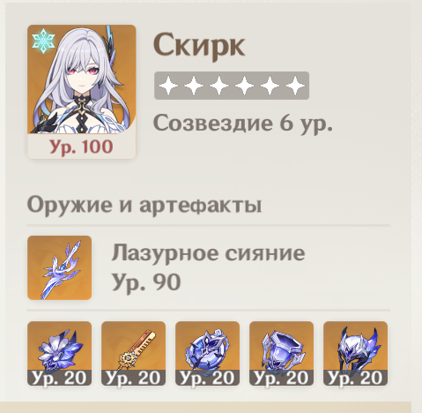Click the Скирк character name
This screenshot has height=413, width=422.
point(199,46)
